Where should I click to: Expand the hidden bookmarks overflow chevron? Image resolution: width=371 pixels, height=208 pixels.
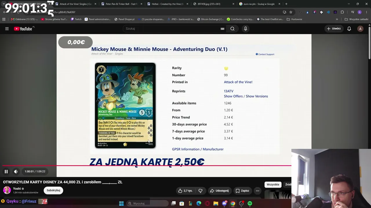[337, 19]
